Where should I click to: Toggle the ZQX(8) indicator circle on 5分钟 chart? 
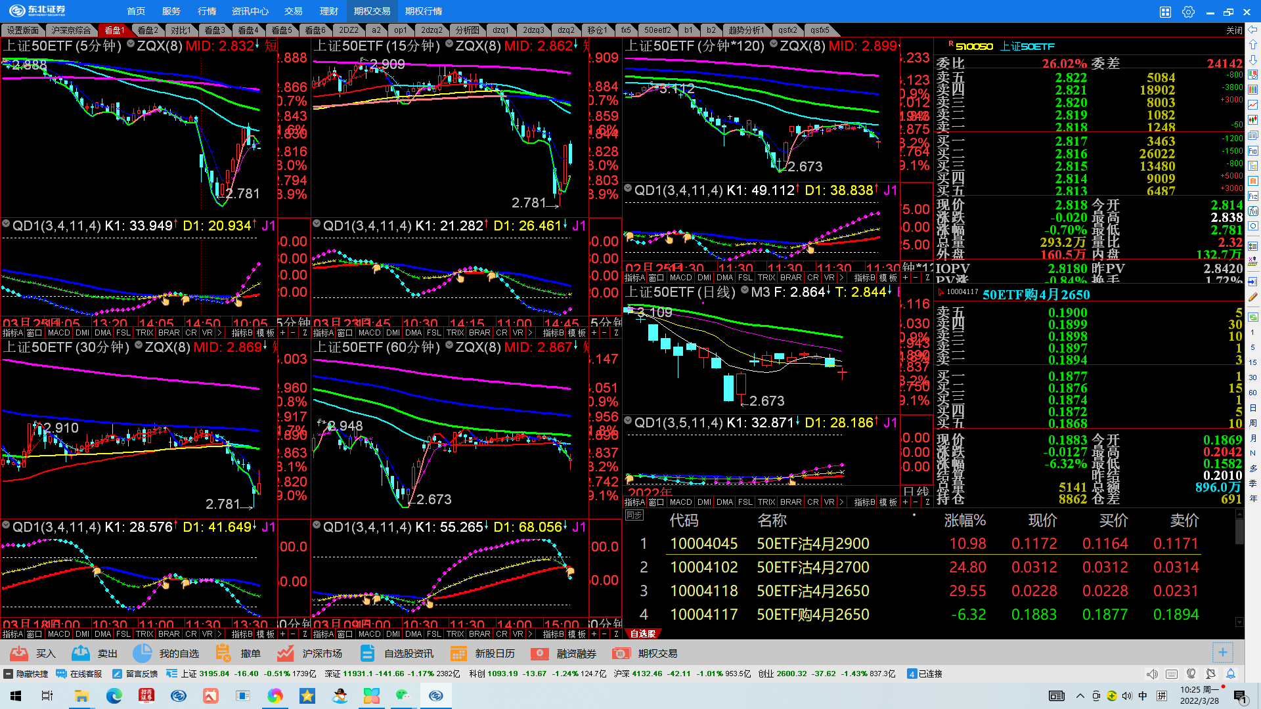(131, 45)
